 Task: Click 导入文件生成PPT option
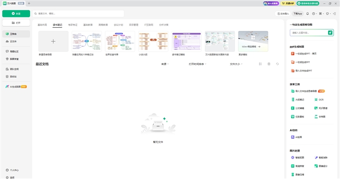(x=301, y=71)
